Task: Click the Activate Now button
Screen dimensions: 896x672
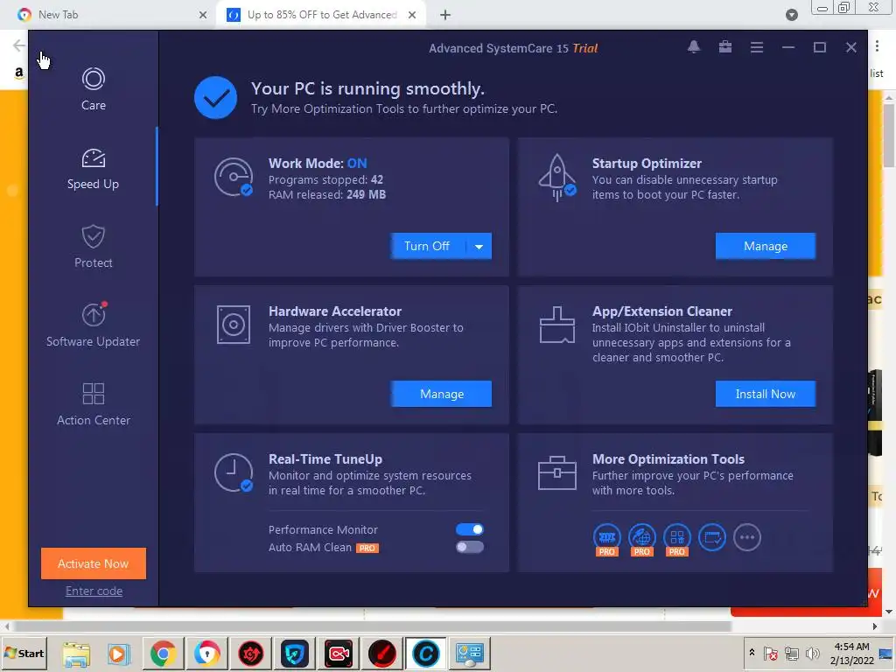Action: pyautogui.click(x=93, y=563)
